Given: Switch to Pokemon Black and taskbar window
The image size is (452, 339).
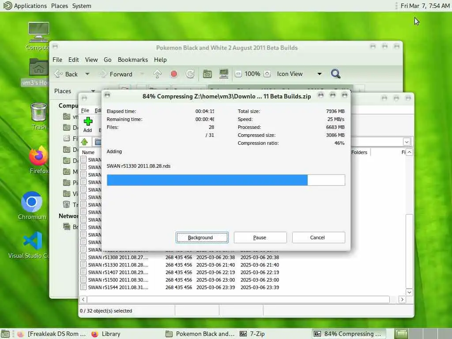Looking at the screenshot, I should click(200, 334).
